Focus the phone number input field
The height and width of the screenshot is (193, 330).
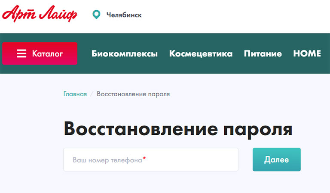(150, 160)
